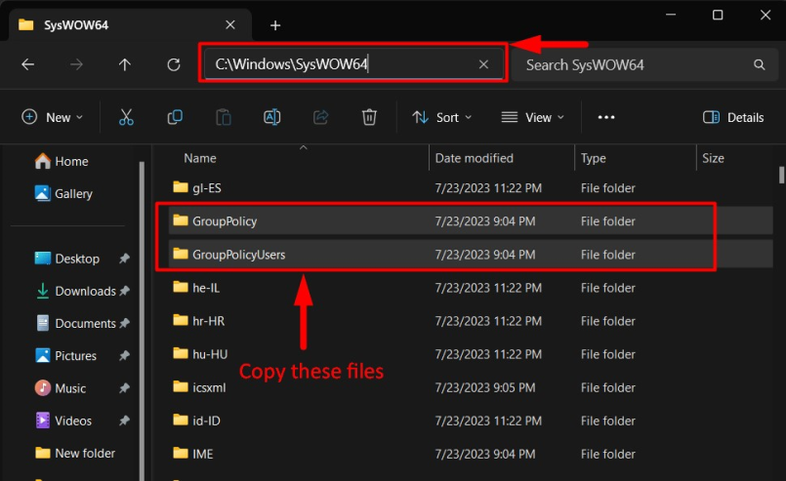Clear the address bar text
The image size is (786, 481).
pyautogui.click(x=483, y=65)
